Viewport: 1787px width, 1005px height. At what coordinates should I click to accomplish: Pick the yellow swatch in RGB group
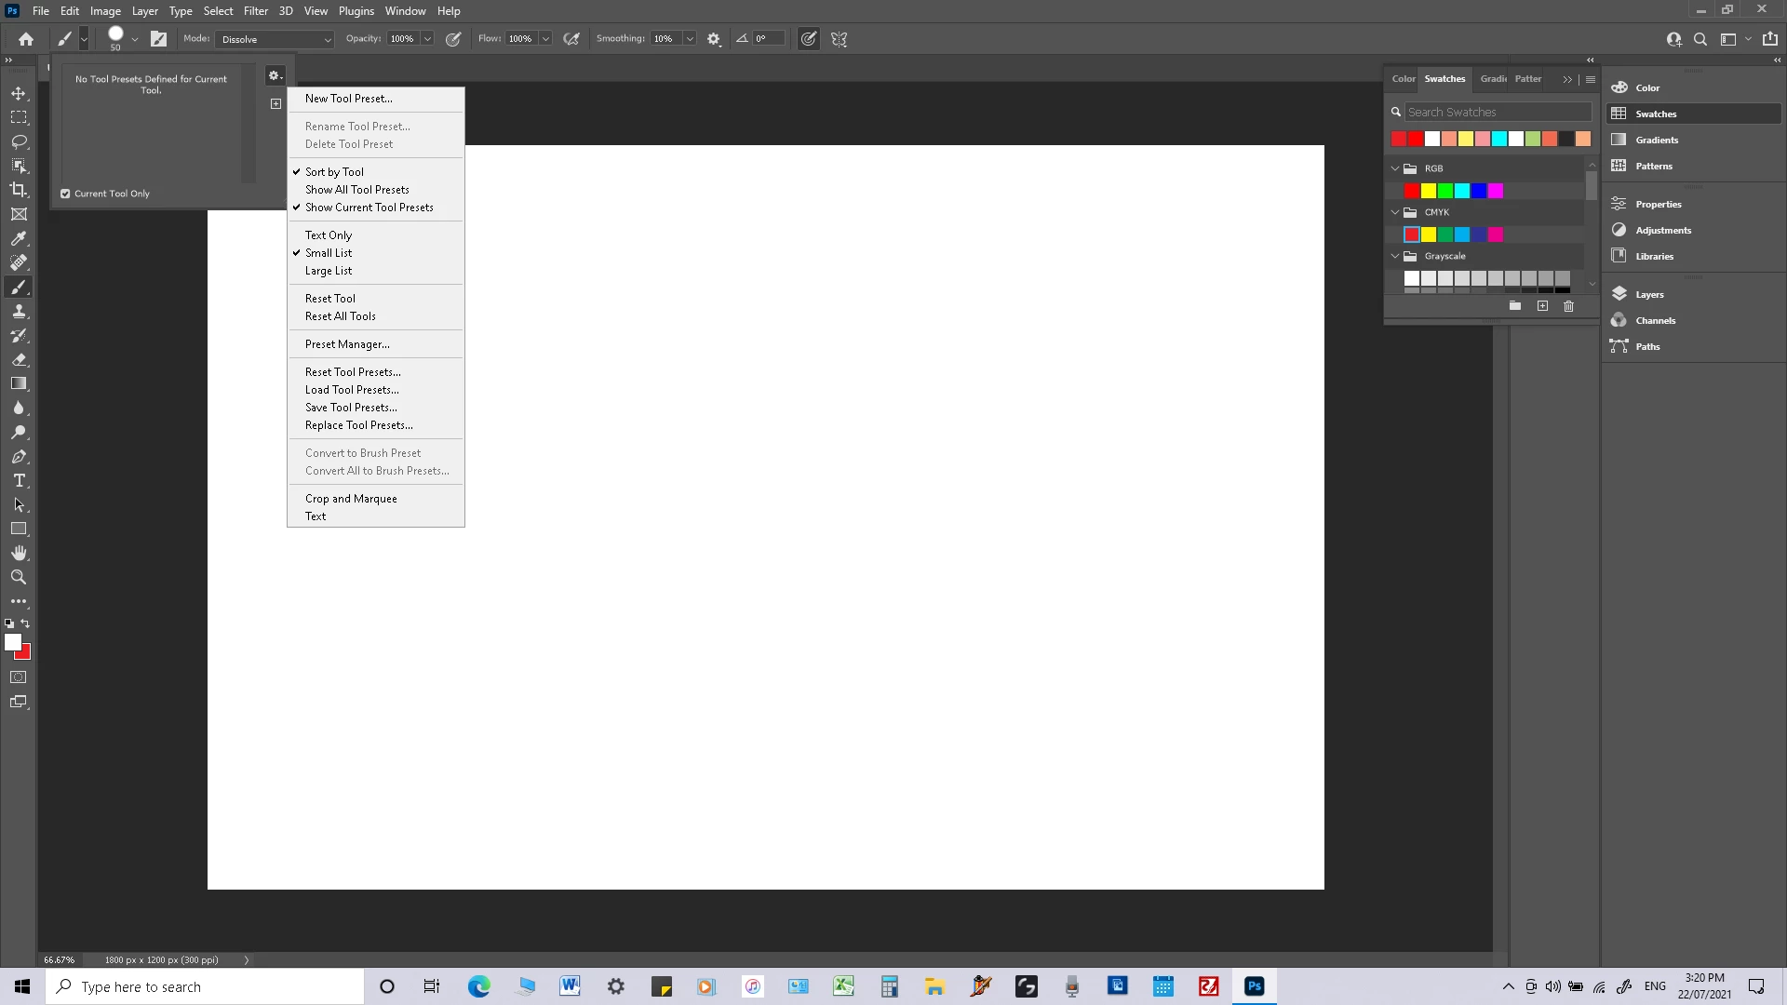(x=1429, y=191)
